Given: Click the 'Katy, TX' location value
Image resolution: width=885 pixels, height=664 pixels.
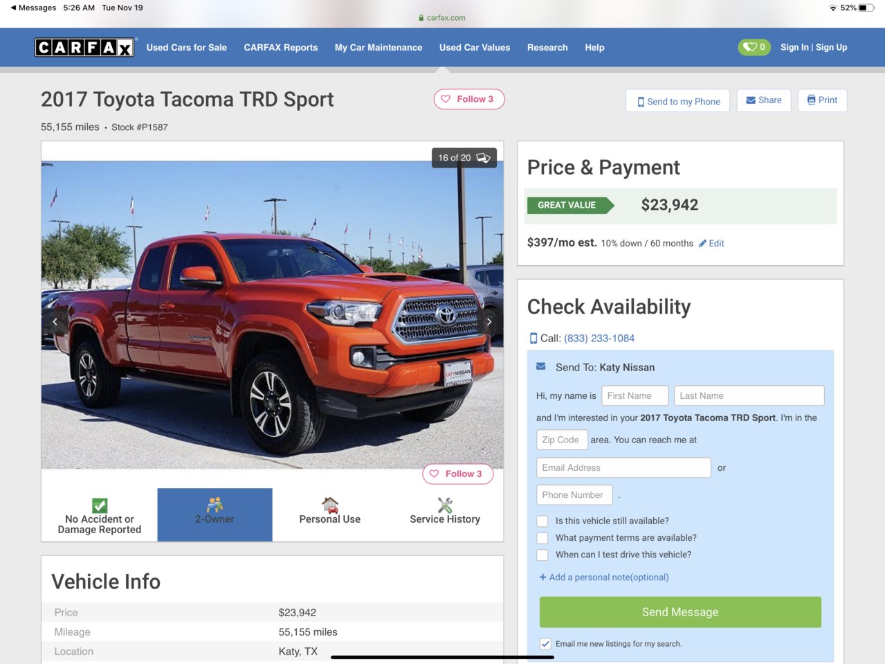Looking at the screenshot, I should (298, 652).
